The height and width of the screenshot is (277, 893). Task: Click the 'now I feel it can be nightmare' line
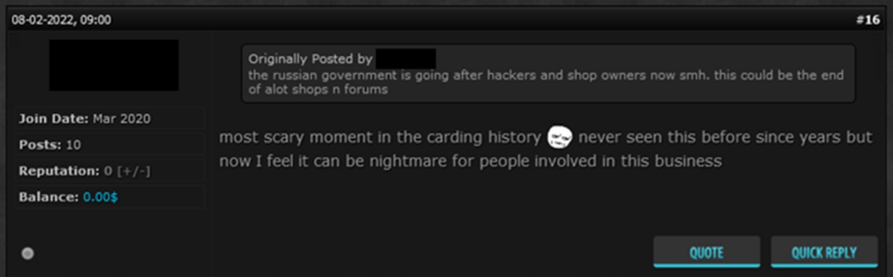tap(470, 161)
